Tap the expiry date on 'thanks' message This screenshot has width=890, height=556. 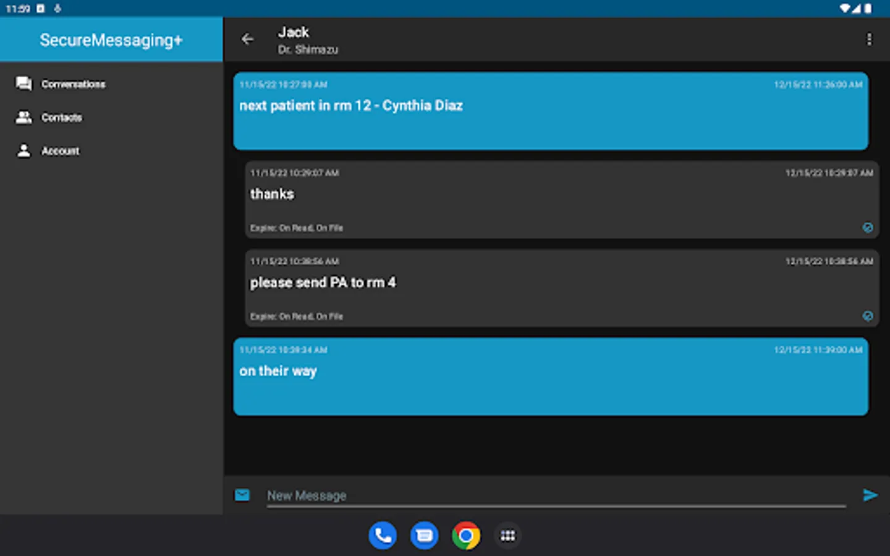829,173
